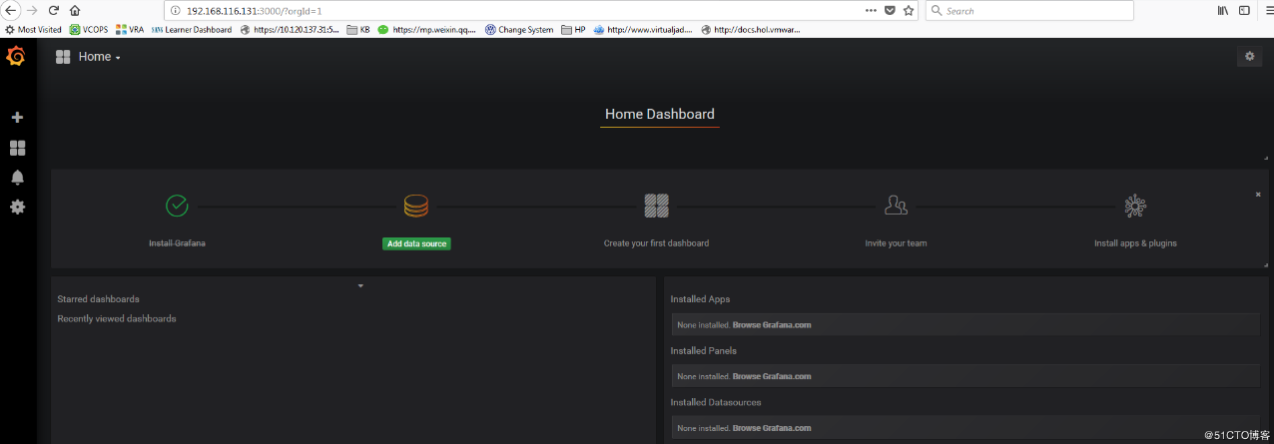The image size is (1274, 444).
Task: Reload the page with the refresh icon
Action: coord(54,10)
